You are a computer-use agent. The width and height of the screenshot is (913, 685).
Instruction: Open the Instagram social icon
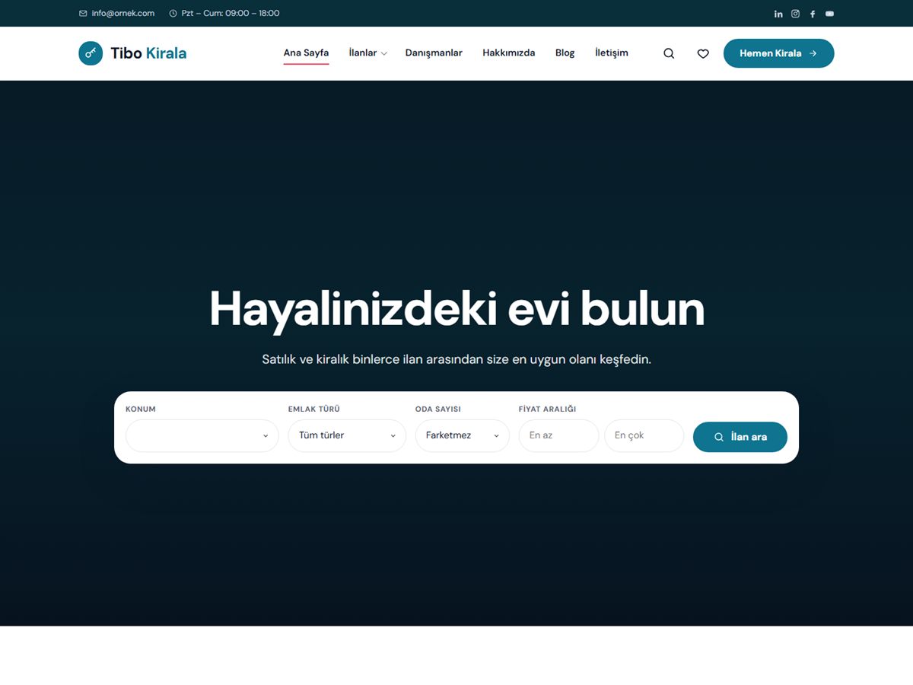795,14
